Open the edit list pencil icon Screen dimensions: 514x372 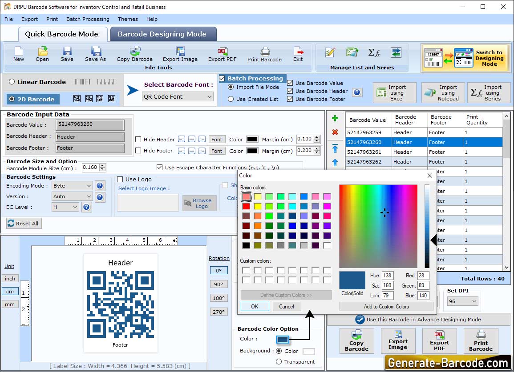(330, 52)
